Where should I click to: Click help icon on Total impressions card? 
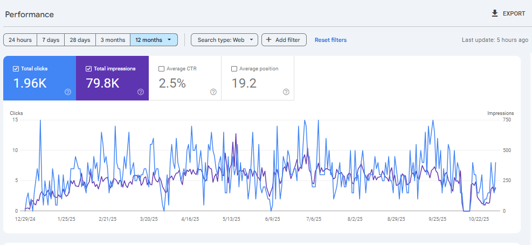pyautogui.click(x=141, y=92)
